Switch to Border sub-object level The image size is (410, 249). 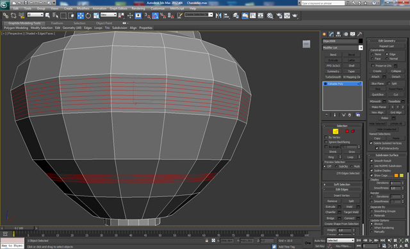tap(341, 131)
